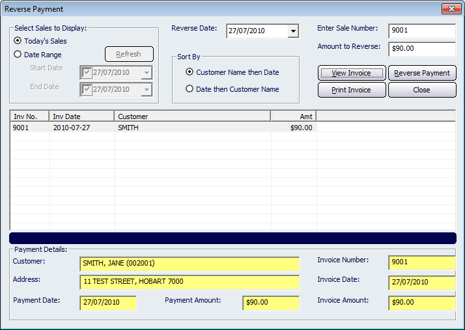Open the End Date dropdown arrow
465x330 pixels.
[x=147, y=90]
